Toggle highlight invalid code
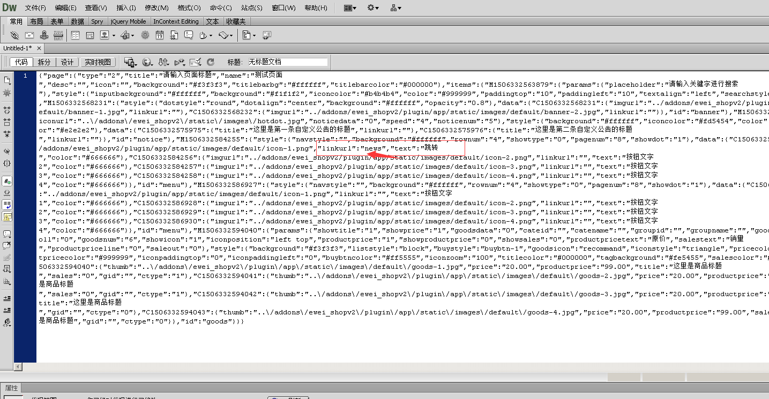The width and height of the screenshot is (769, 399). pyautogui.click(x=7, y=193)
